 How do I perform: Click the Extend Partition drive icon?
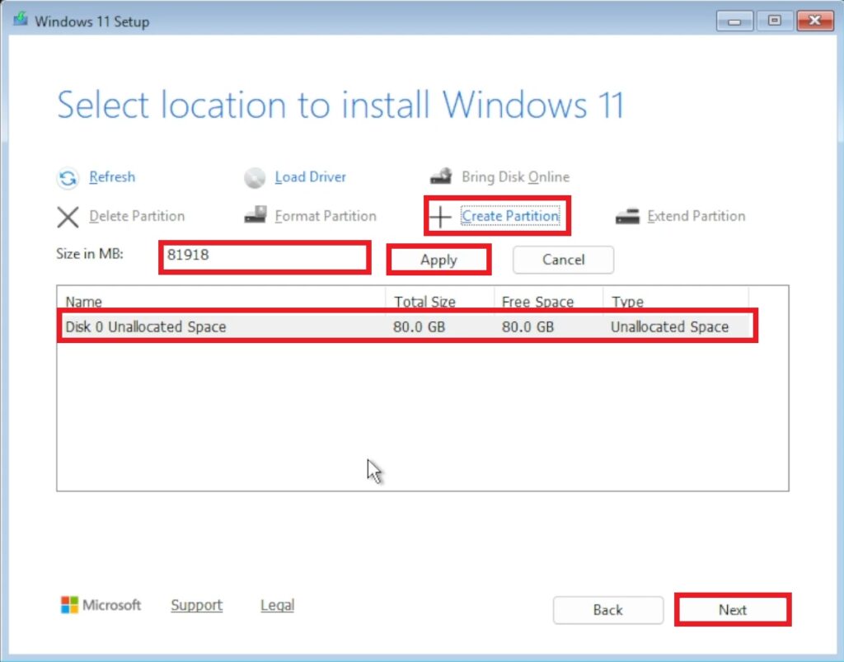coord(627,216)
